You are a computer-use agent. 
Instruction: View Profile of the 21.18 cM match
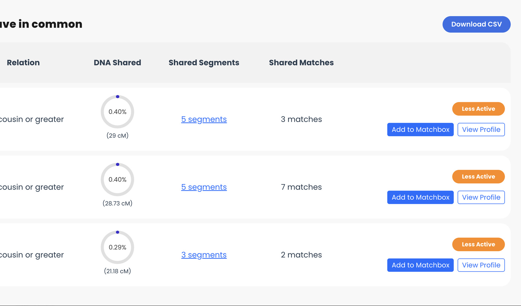coord(481,265)
